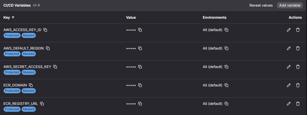Edit the AWS_ACCESS_KEY_ID variable
This screenshot has height=115, width=307.
pyautogui.click(x=288, y=30)
